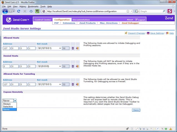Bookmark this page with the star icon
Viewport: 177px width, 132px height.
(128, 11)
